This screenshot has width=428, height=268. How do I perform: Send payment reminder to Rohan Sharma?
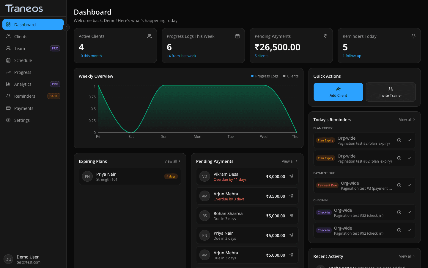(292, 216)
